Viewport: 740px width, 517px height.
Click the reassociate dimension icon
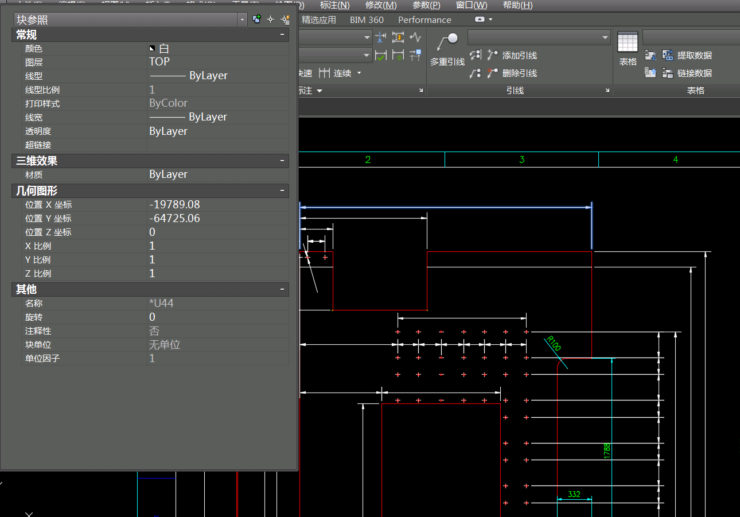pos(415,55)
